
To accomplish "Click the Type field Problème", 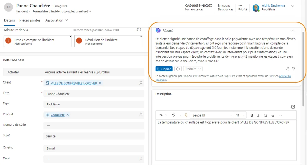I will click(x=94, y=104).
